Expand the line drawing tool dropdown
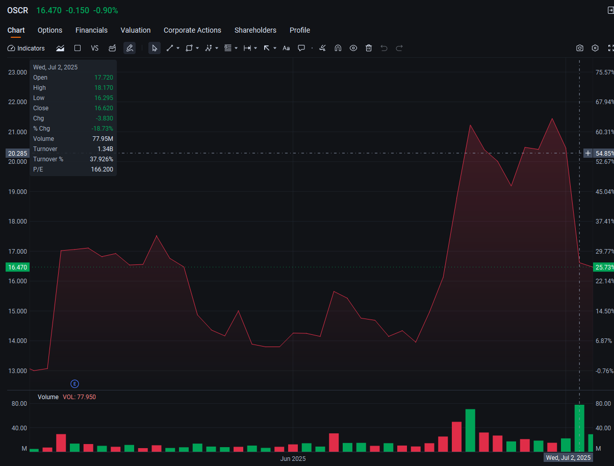 pos(178,48)
